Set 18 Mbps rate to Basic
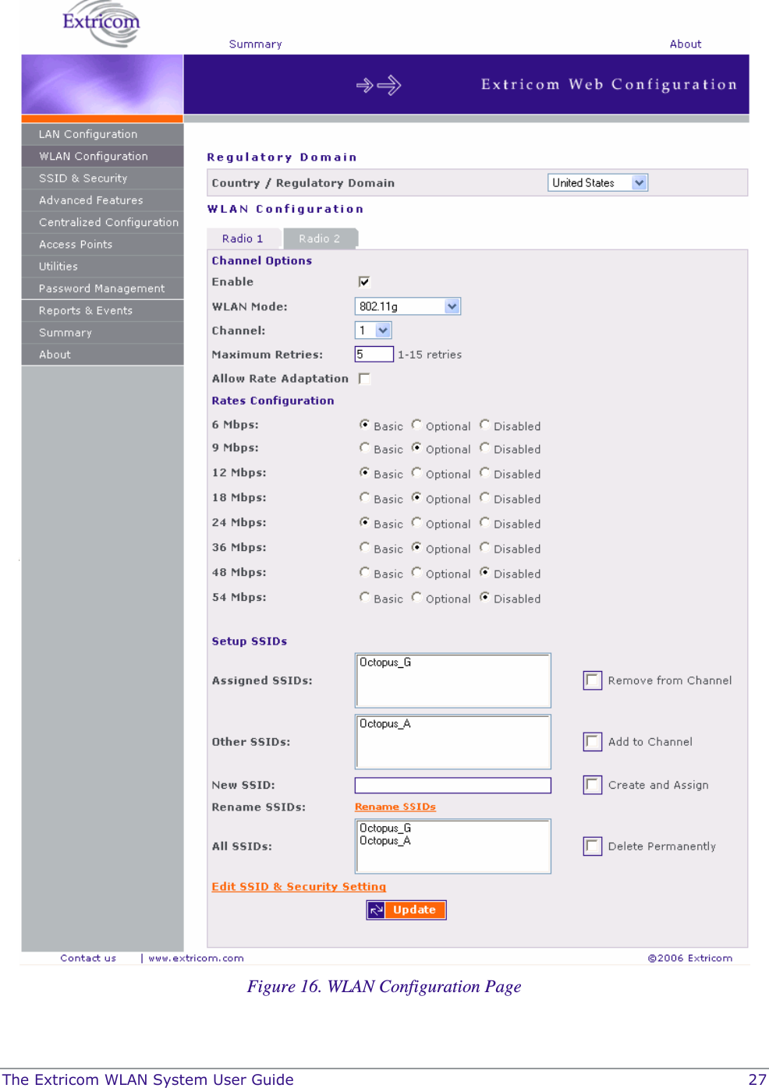Screen dimensions: 769x1088 364,497
